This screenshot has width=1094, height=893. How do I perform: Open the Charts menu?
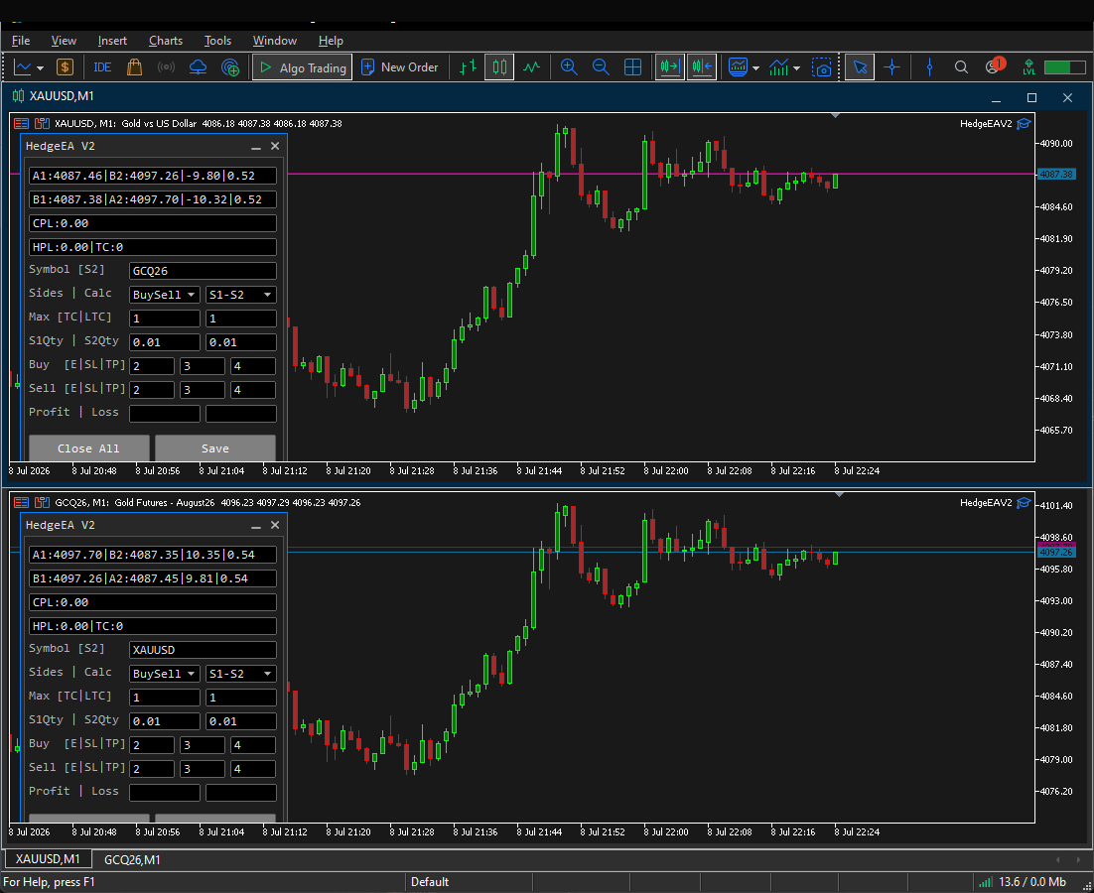(166, 41)
